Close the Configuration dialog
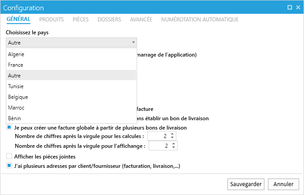 coord(298,8)
